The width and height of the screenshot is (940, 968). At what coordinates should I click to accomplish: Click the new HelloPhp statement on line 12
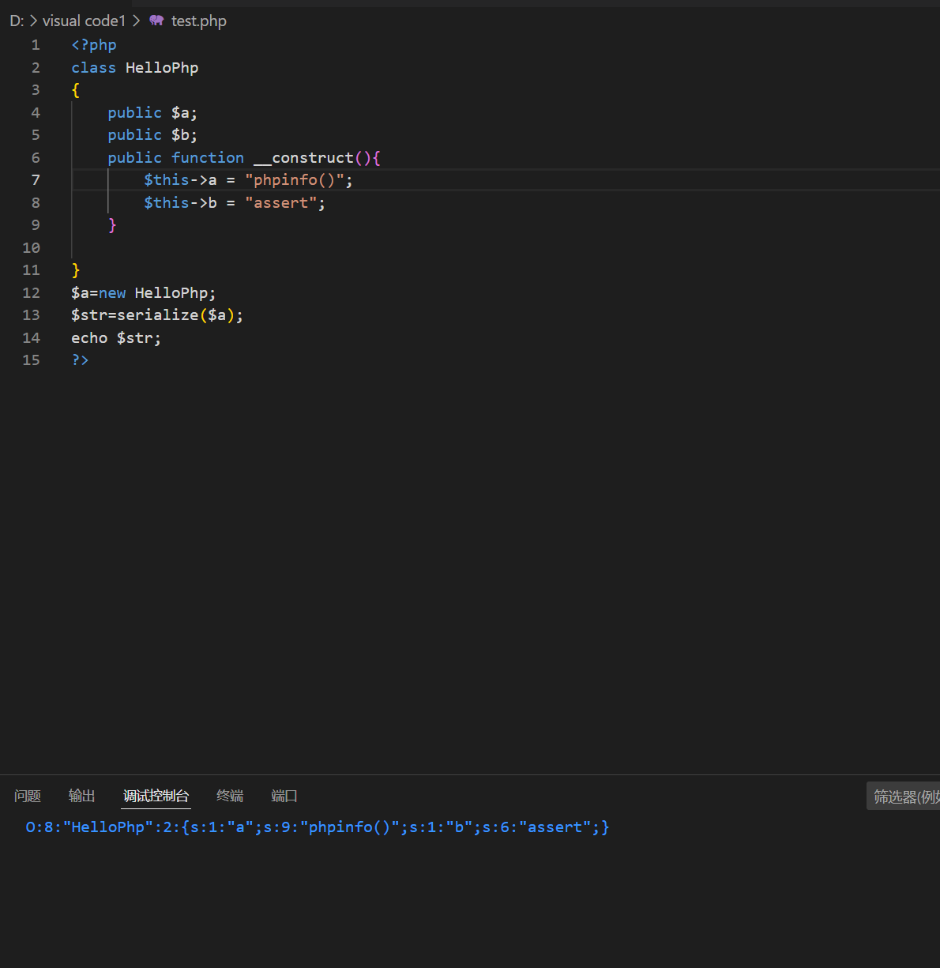click(x=156, y=293)
